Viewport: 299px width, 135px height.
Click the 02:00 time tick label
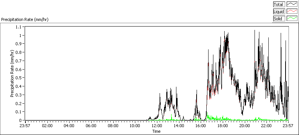47,126
